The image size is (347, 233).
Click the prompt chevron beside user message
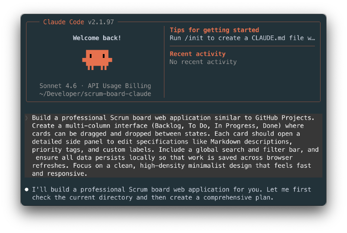click(27, 118)
